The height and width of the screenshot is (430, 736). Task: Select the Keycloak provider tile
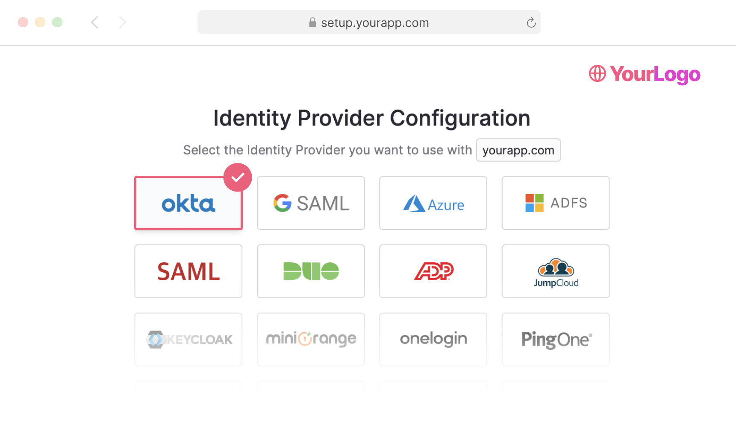[x=188, y=340]
